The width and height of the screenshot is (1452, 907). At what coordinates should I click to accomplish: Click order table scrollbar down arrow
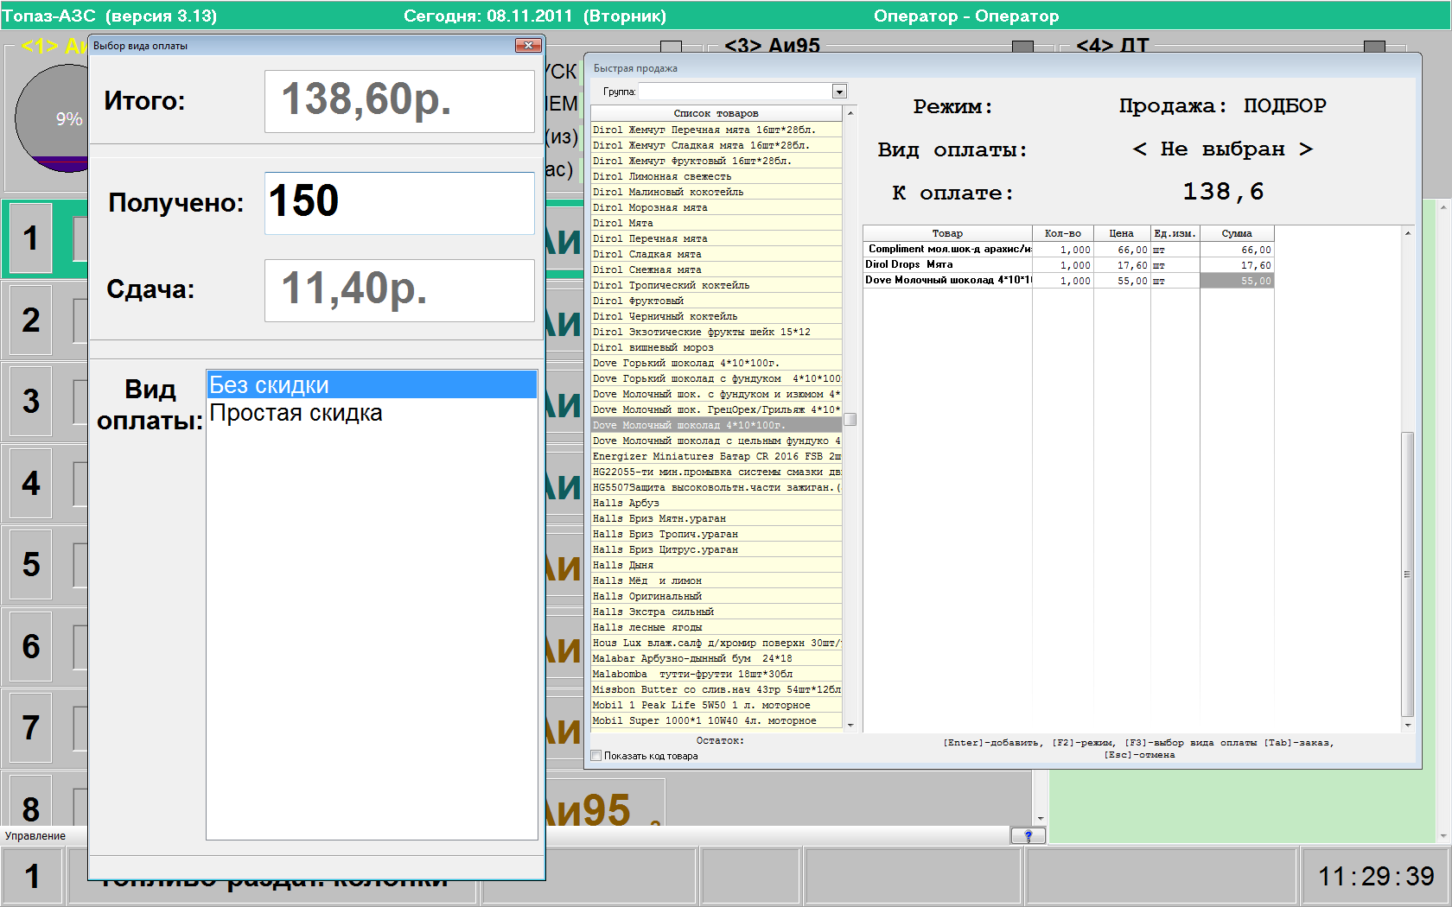[x=1408, y=726]
